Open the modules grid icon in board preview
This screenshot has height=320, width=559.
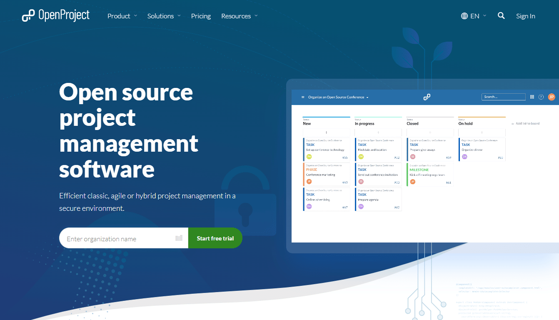(x=532, y=97)
